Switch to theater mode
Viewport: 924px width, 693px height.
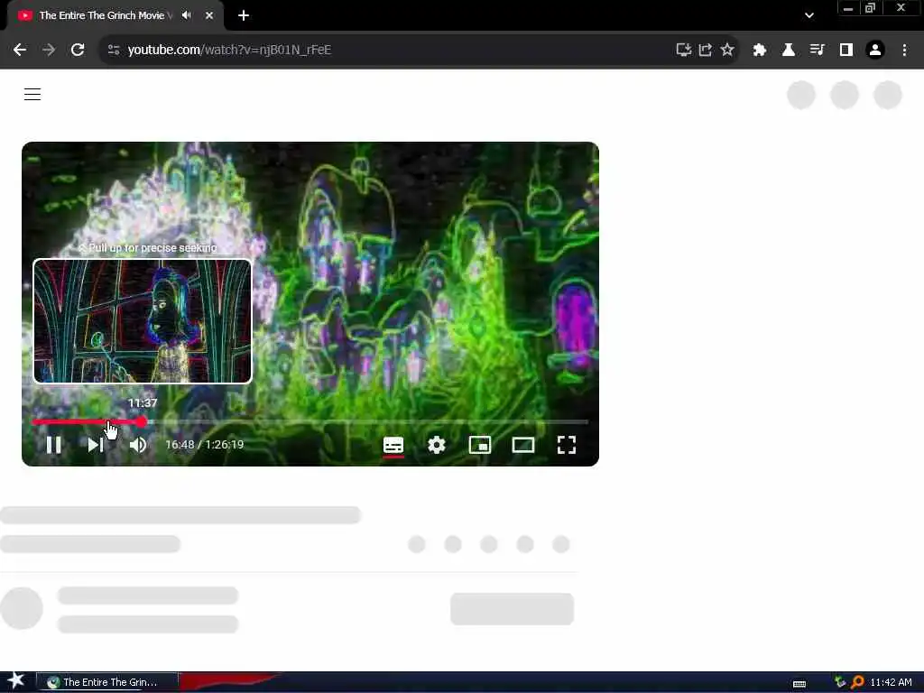(523, 445)
